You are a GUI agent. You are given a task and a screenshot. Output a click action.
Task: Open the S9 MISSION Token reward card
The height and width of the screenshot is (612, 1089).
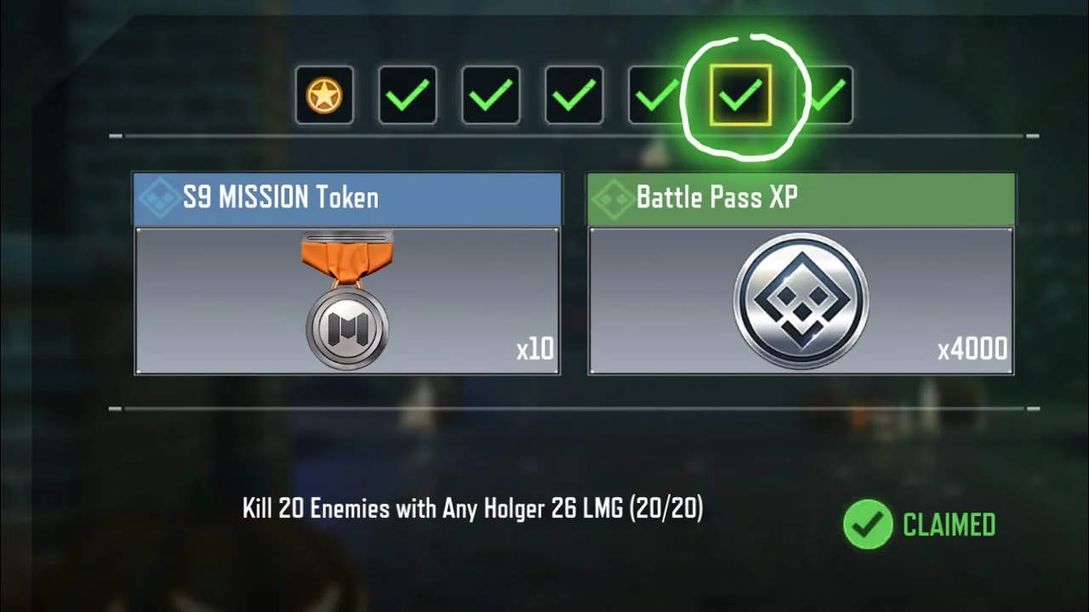tap(347, 274)
